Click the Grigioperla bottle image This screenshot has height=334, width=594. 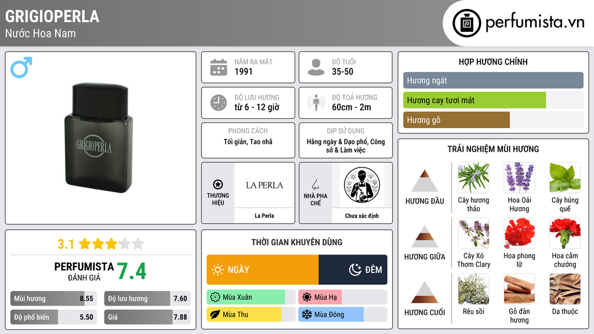click(99, 138)
